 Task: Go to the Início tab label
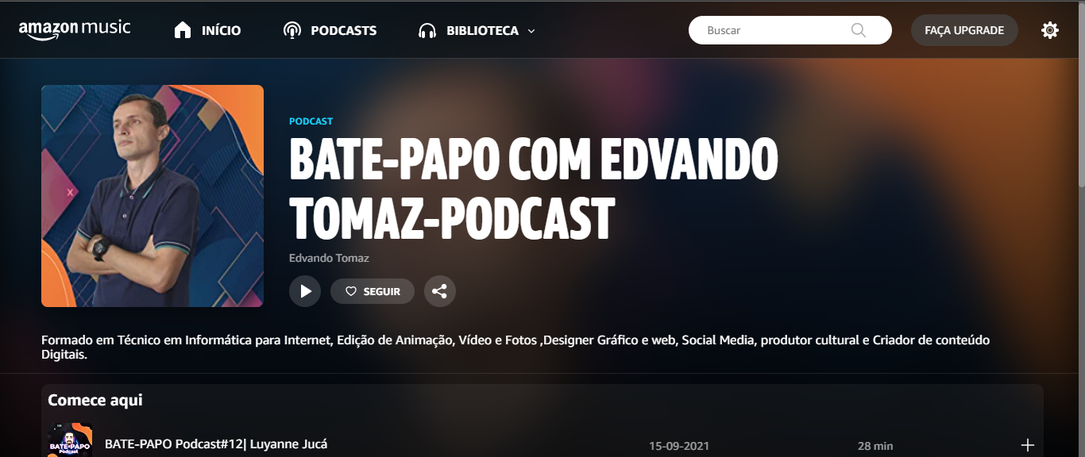(221, 31)
